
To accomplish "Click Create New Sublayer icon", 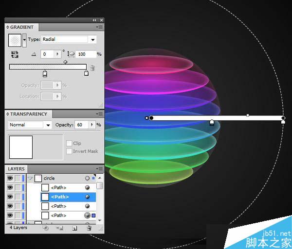I will [x=60, y=228].
